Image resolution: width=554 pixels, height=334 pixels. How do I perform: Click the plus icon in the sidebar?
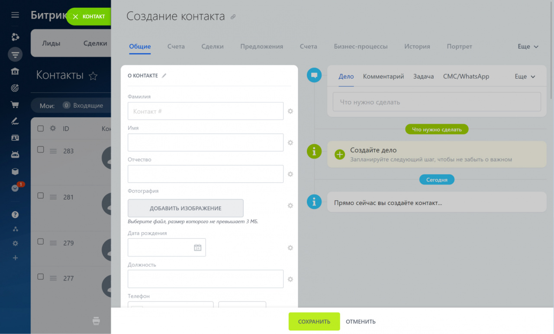click(x=15, y=258)
